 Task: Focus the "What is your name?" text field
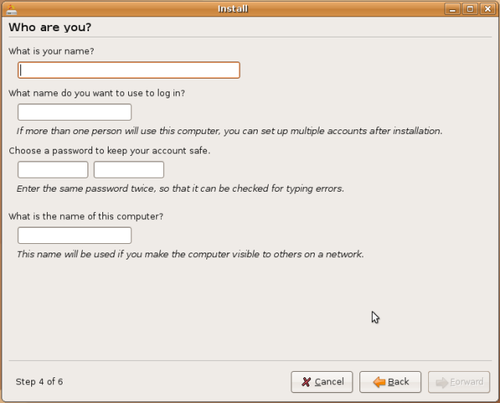(128, 70)
